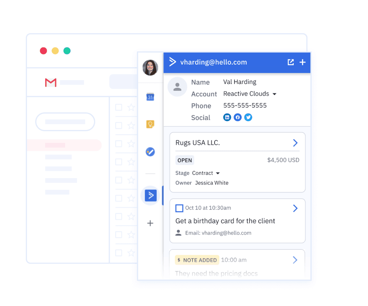Expand the Reactive Clouds account dropdown
This screenshot has height=306, width=368.
click(274, 94)
